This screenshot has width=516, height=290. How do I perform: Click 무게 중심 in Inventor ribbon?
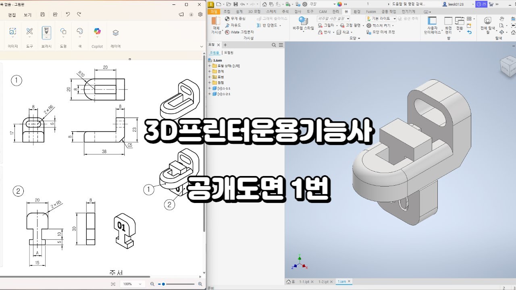point(235,19)
